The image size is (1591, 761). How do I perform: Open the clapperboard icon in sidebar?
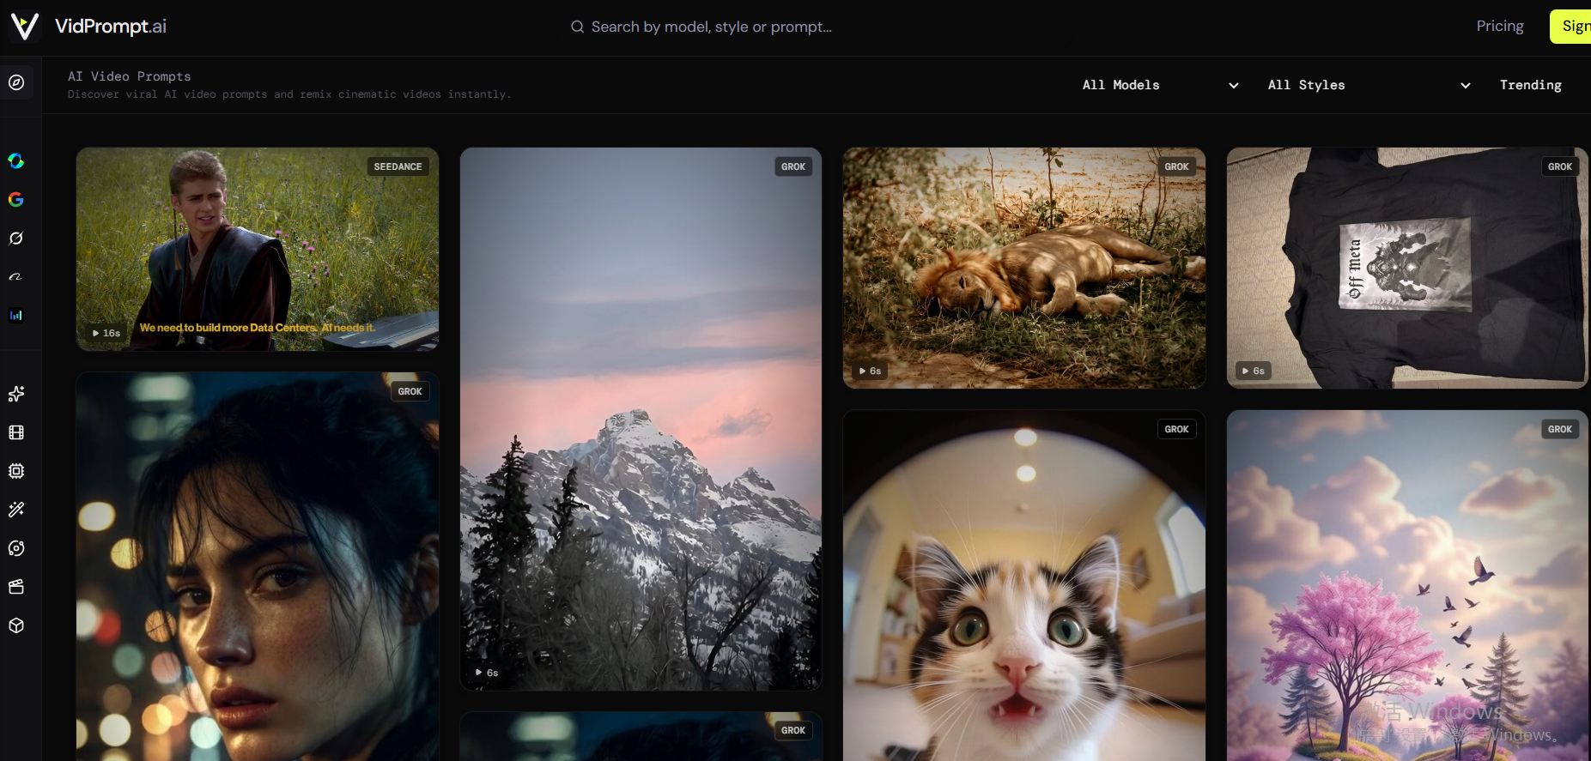coord(16,587)
